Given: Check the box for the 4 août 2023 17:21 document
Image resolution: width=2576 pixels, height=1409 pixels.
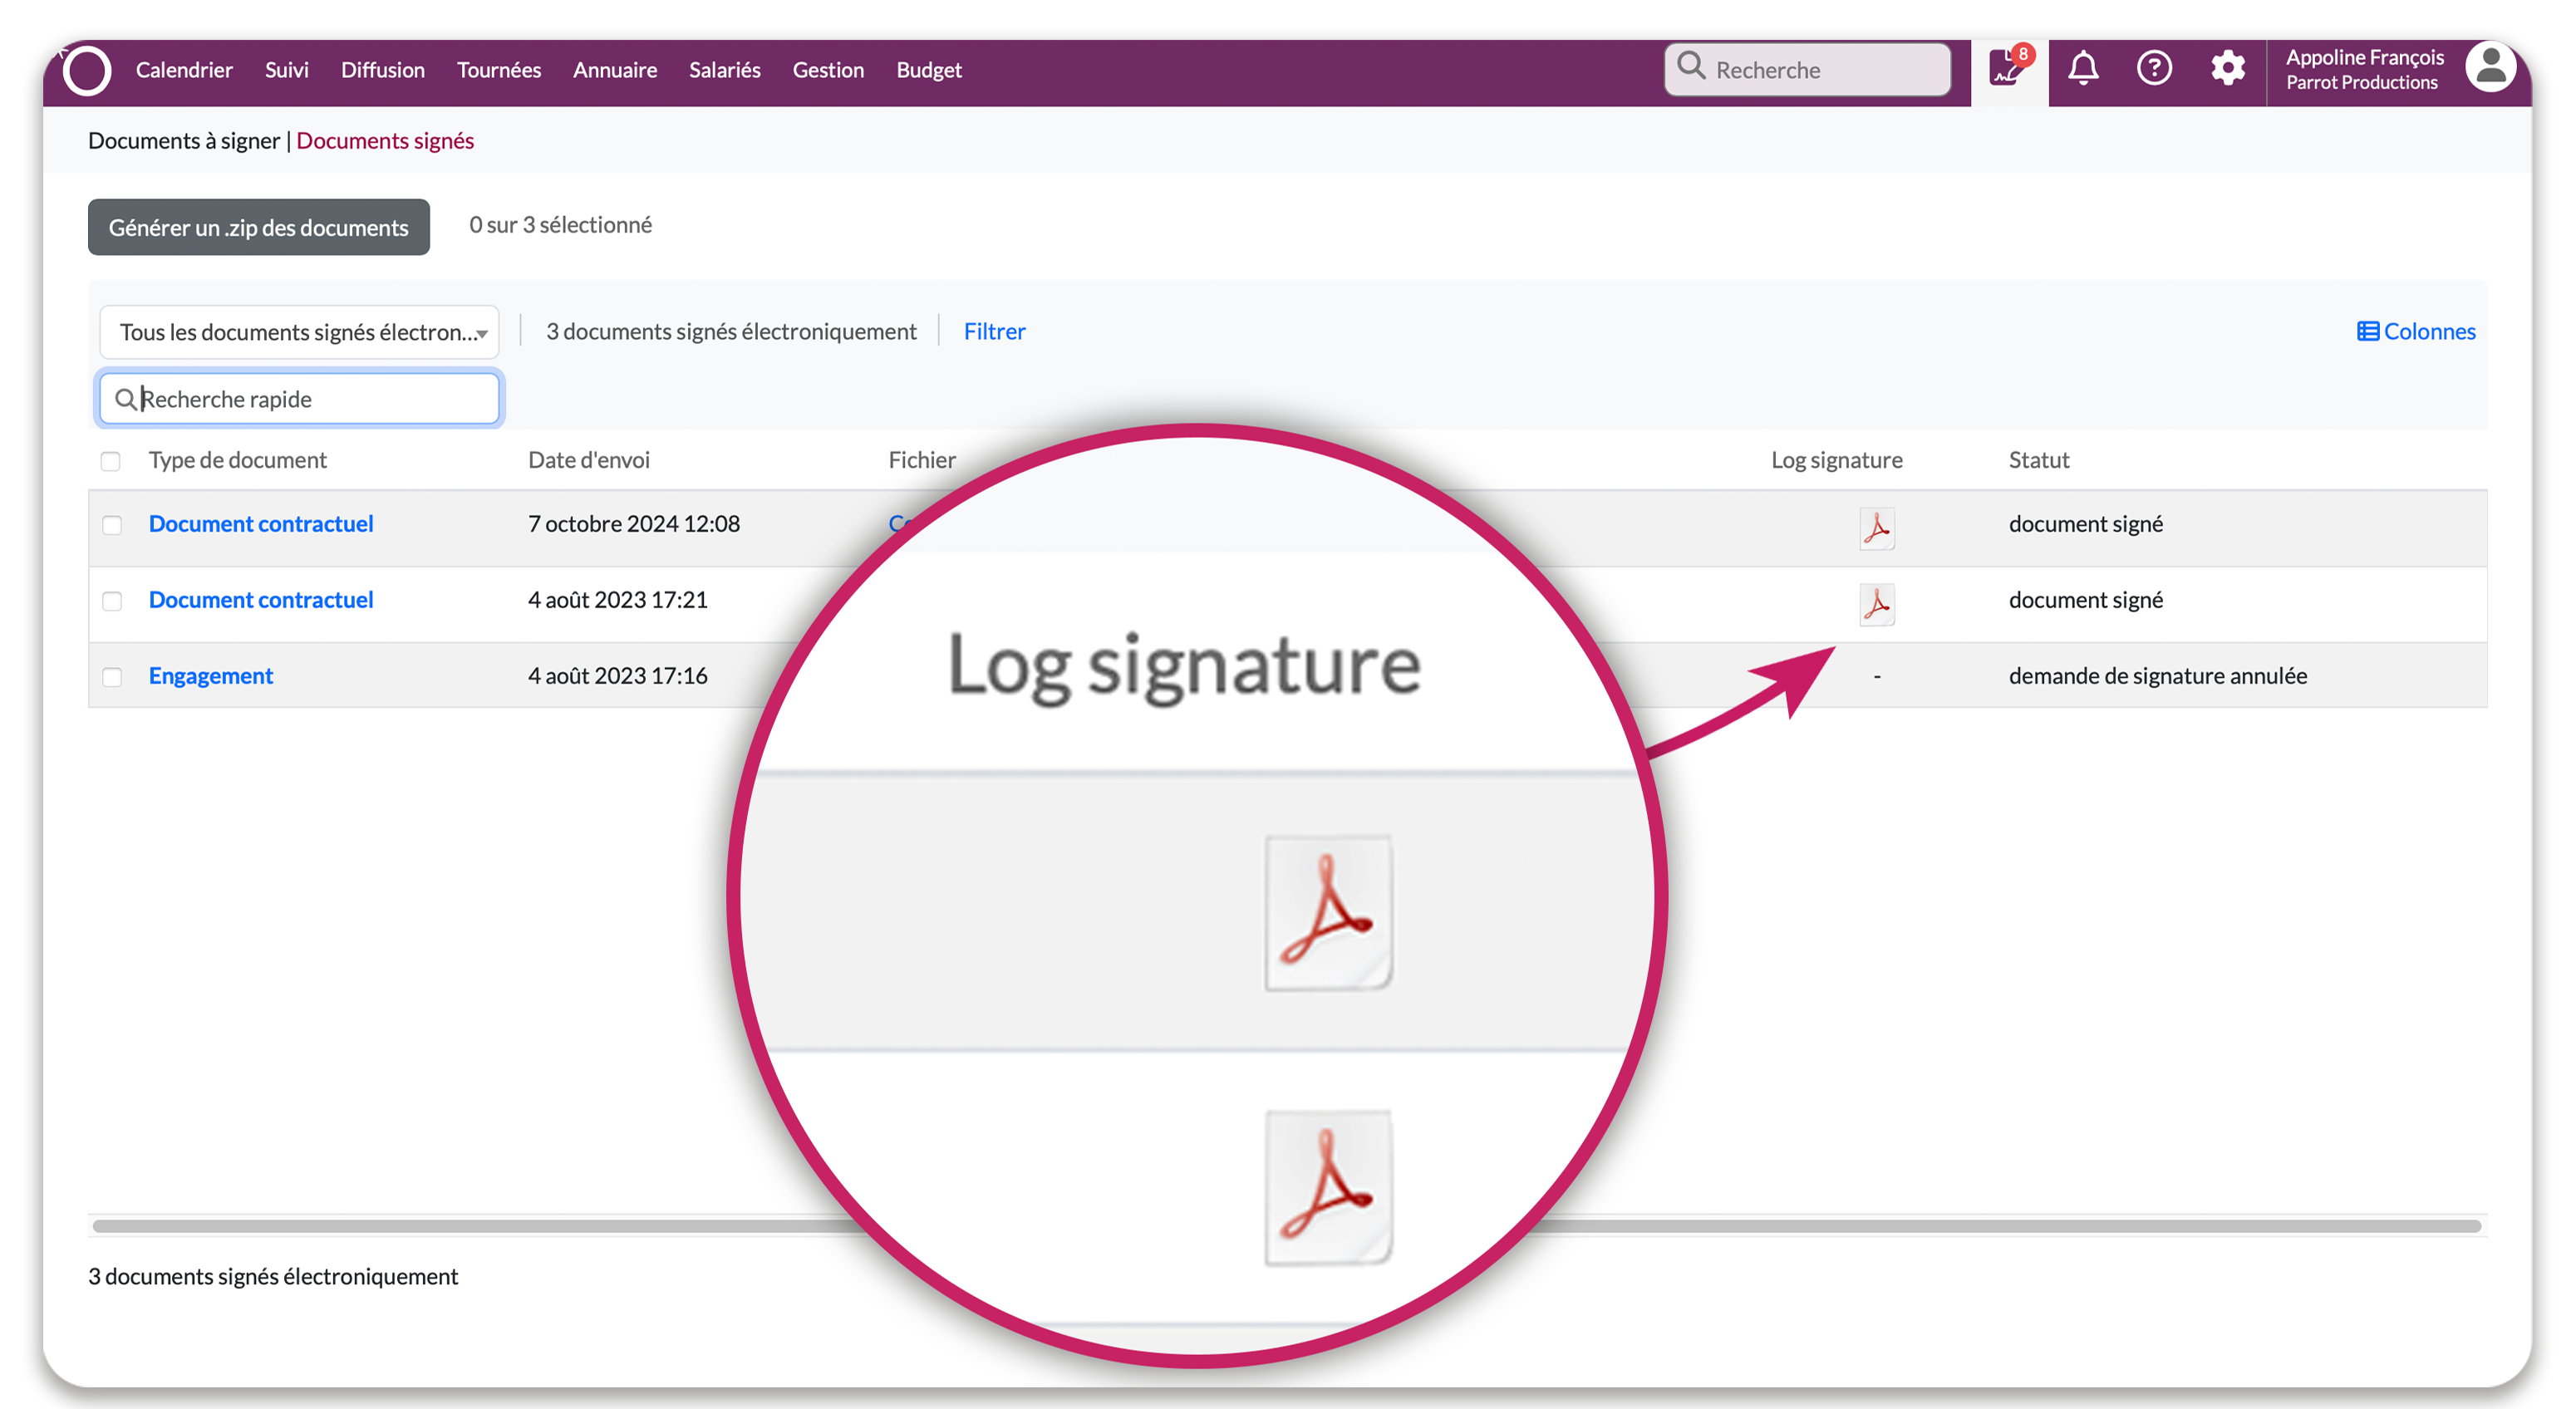Looking at the screenshot, I should pos(112,601).
